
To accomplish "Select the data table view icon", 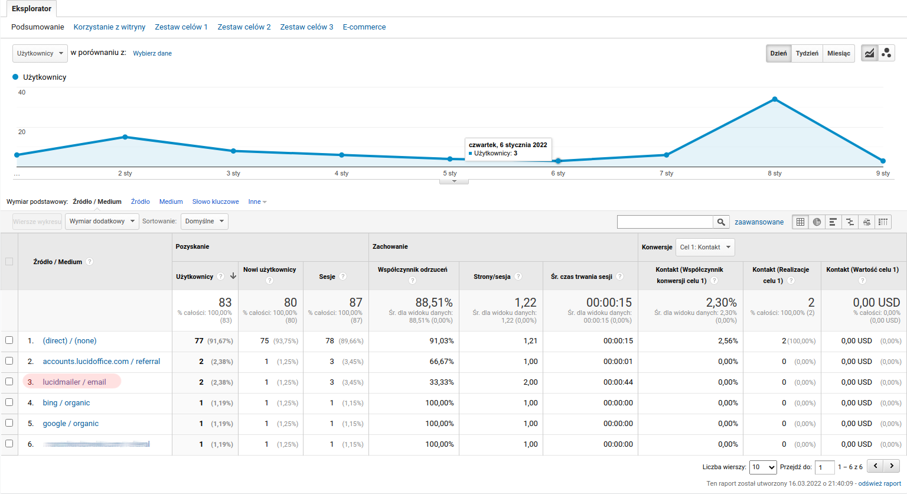I will 800,222.
